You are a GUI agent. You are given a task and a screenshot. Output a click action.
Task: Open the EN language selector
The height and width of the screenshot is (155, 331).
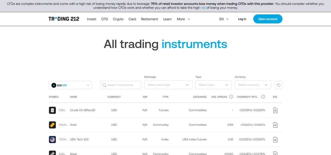[224, 19]
